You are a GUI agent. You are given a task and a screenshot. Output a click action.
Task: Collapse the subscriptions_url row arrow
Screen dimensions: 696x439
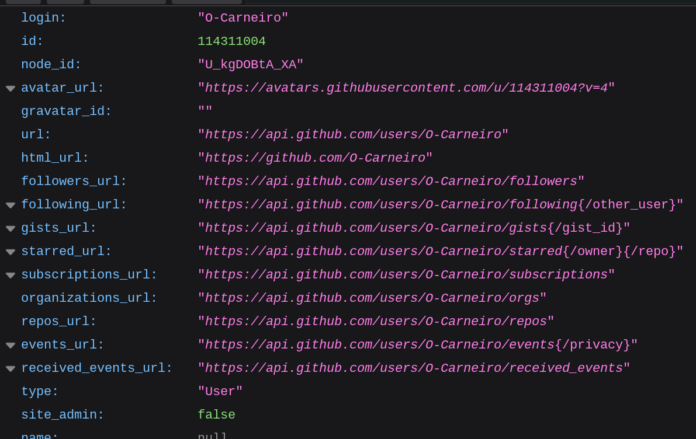pyautogui.click(x=11, y=275)
